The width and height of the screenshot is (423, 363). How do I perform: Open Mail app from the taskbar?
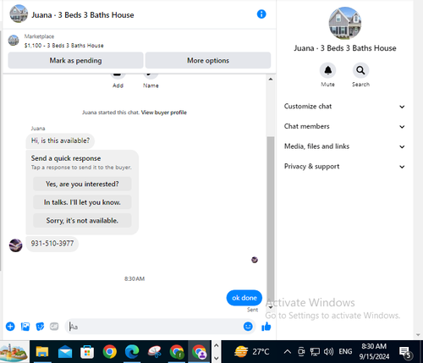click(x=65, y=352)
